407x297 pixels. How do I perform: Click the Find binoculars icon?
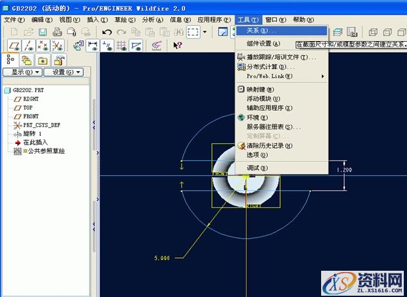(179, 32)
